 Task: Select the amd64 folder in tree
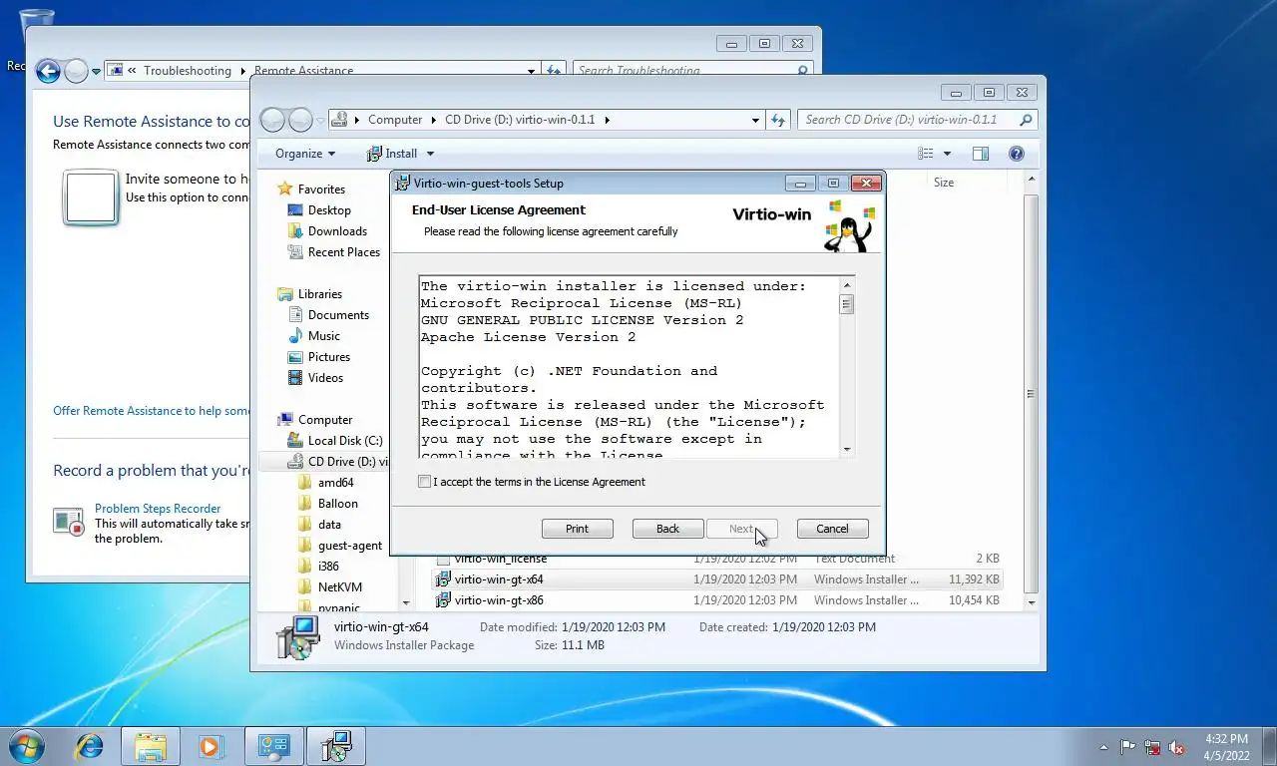point(336,483)
